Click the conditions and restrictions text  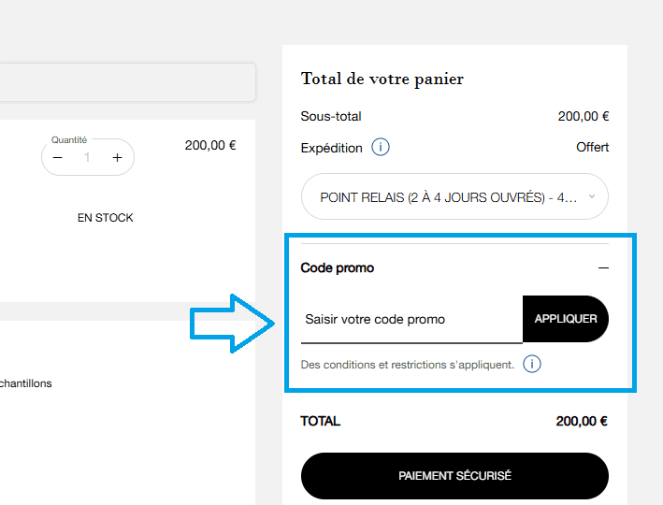point(408,365)
